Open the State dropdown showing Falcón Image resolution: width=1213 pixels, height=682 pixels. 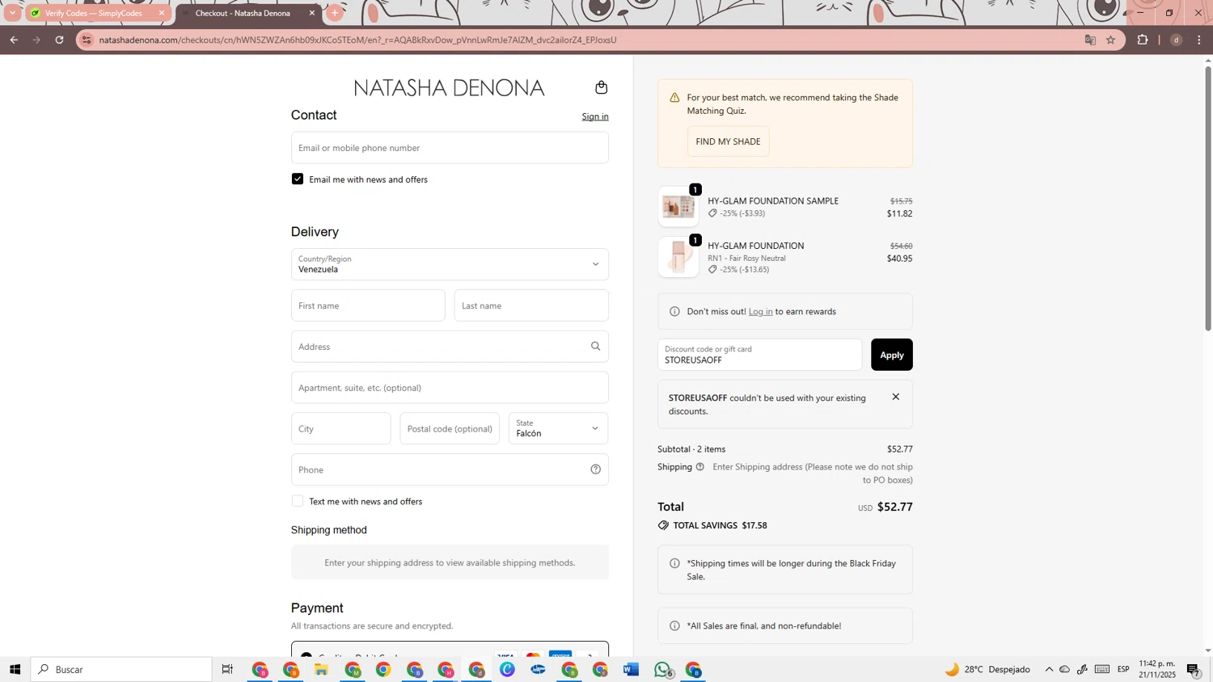558,428
